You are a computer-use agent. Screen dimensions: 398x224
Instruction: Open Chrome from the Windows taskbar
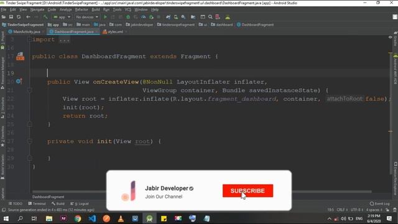pos(78,218)
